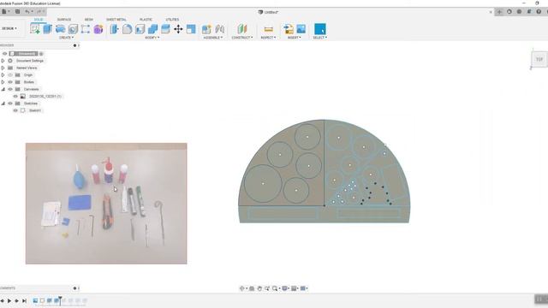Image resolution: width=548 pixels, height=308 pixels.
Task: Select the Extrude tool
Action: (48, 29)
